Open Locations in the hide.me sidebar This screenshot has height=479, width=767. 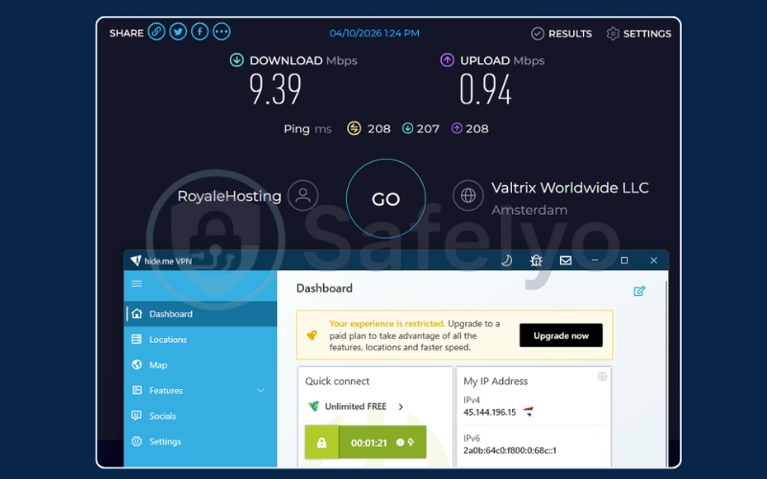coord(200,339)
